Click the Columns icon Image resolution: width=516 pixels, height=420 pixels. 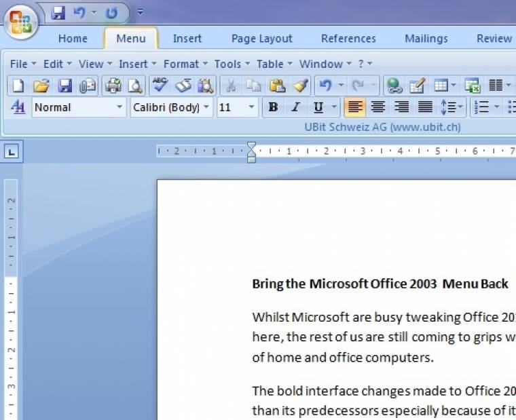pyautogui.click(x=496, y=85)
